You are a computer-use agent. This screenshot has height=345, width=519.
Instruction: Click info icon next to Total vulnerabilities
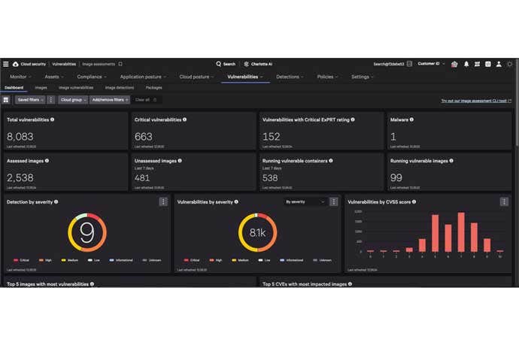pos(52,120)
